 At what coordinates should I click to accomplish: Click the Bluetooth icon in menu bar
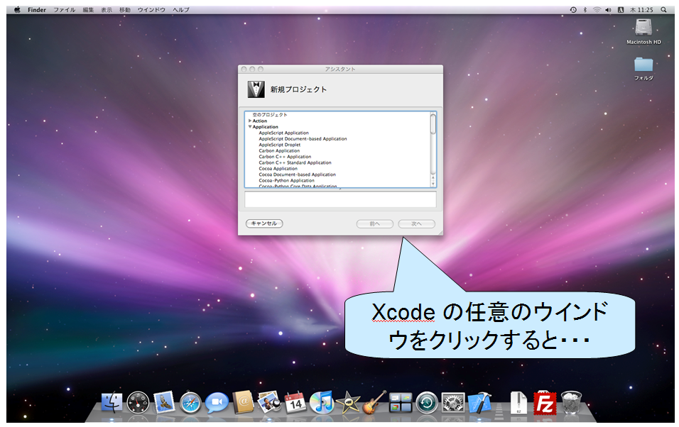coord(585,9)
